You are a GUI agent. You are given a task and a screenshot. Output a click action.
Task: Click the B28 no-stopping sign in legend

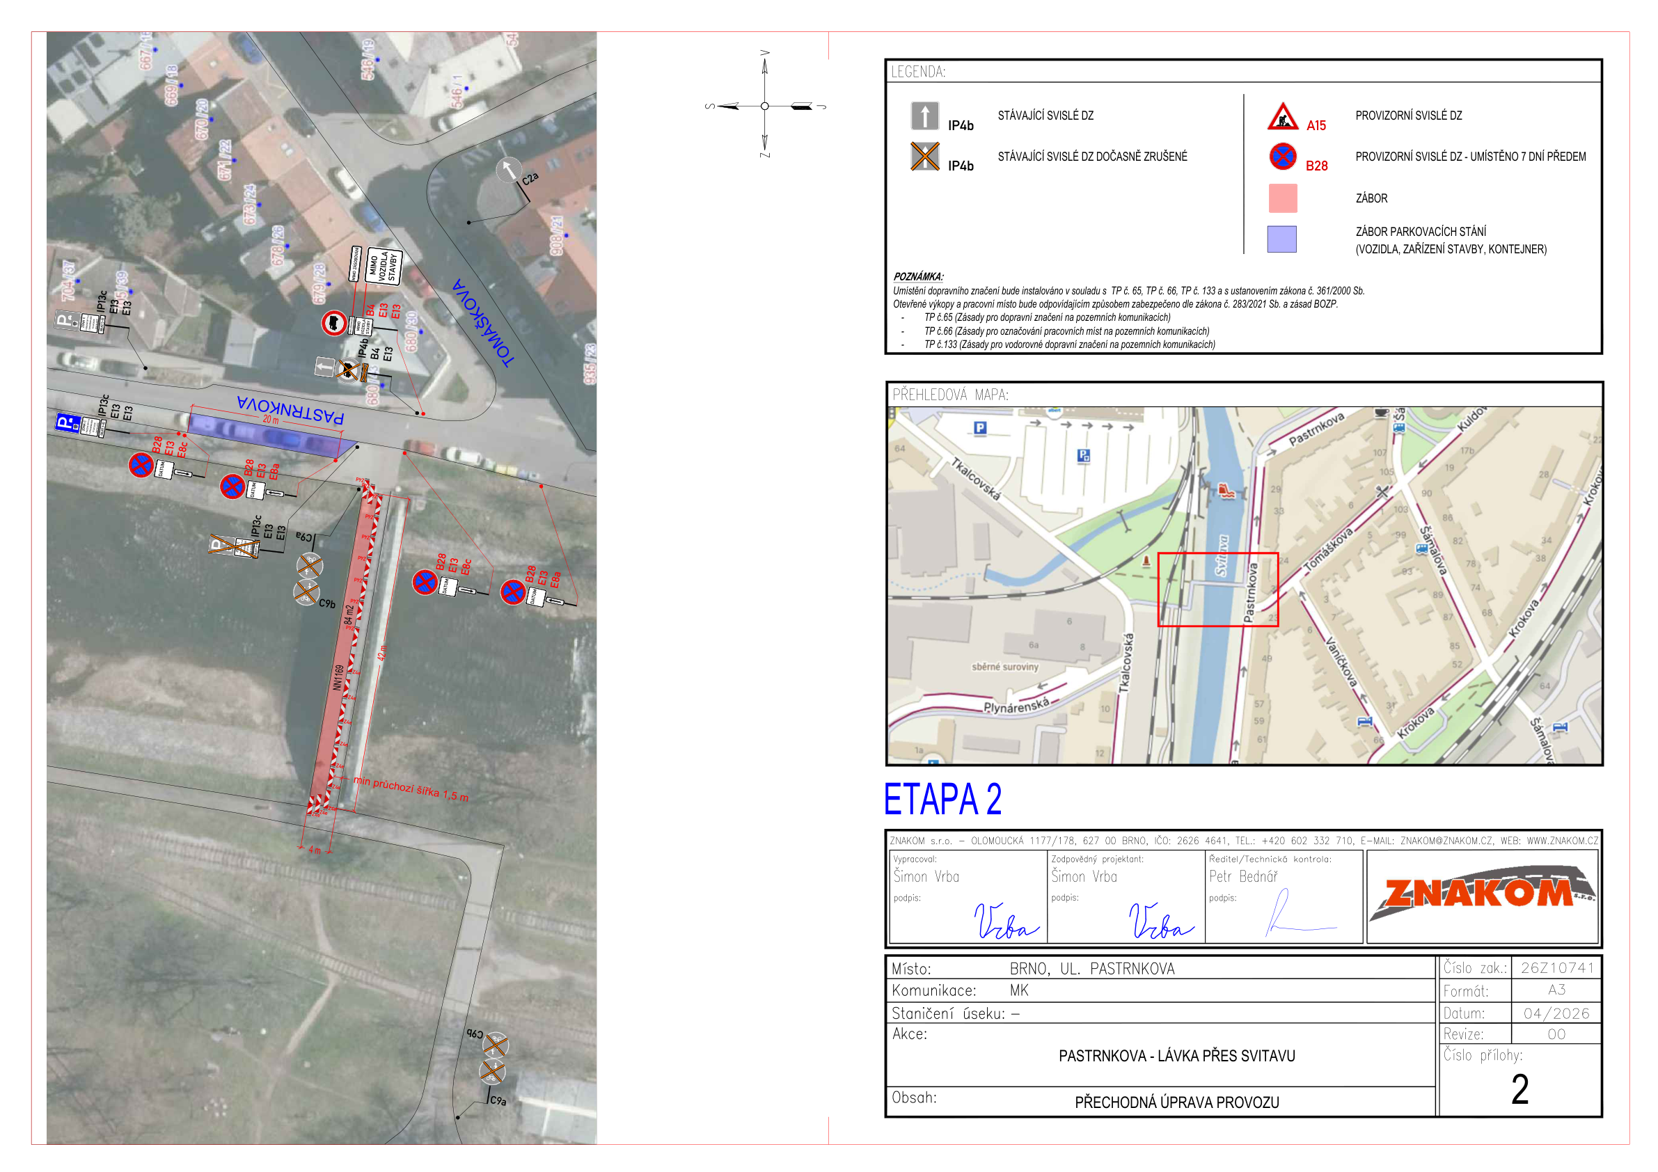(x=1283, y=157)
